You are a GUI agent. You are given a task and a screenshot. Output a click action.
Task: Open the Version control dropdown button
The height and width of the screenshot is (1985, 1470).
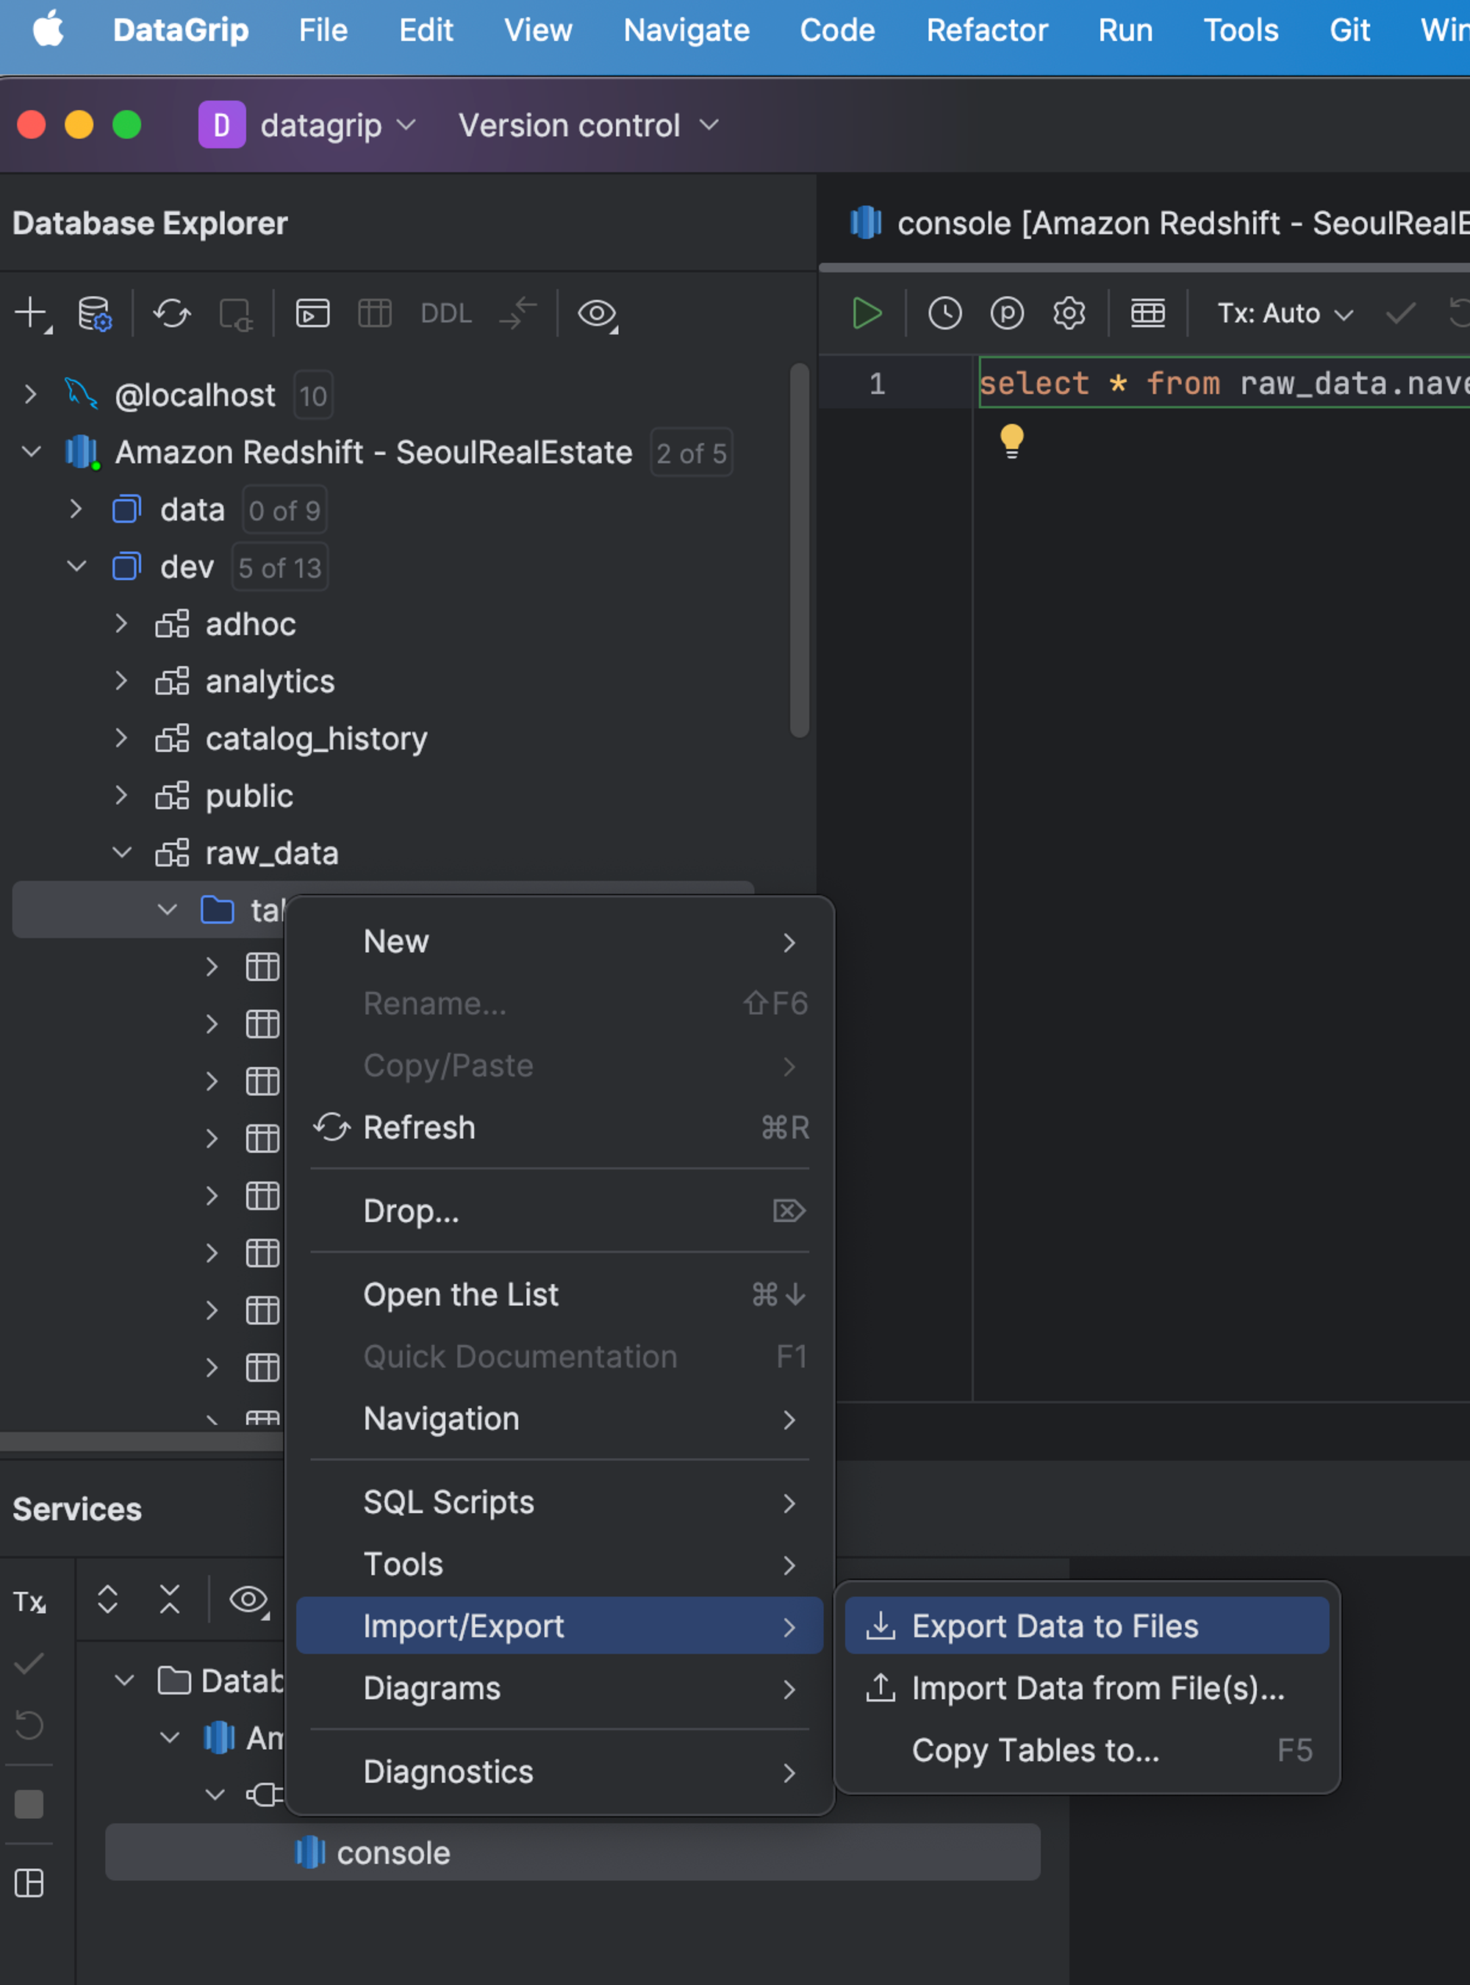pyautogui.click(x=587, y=126)
